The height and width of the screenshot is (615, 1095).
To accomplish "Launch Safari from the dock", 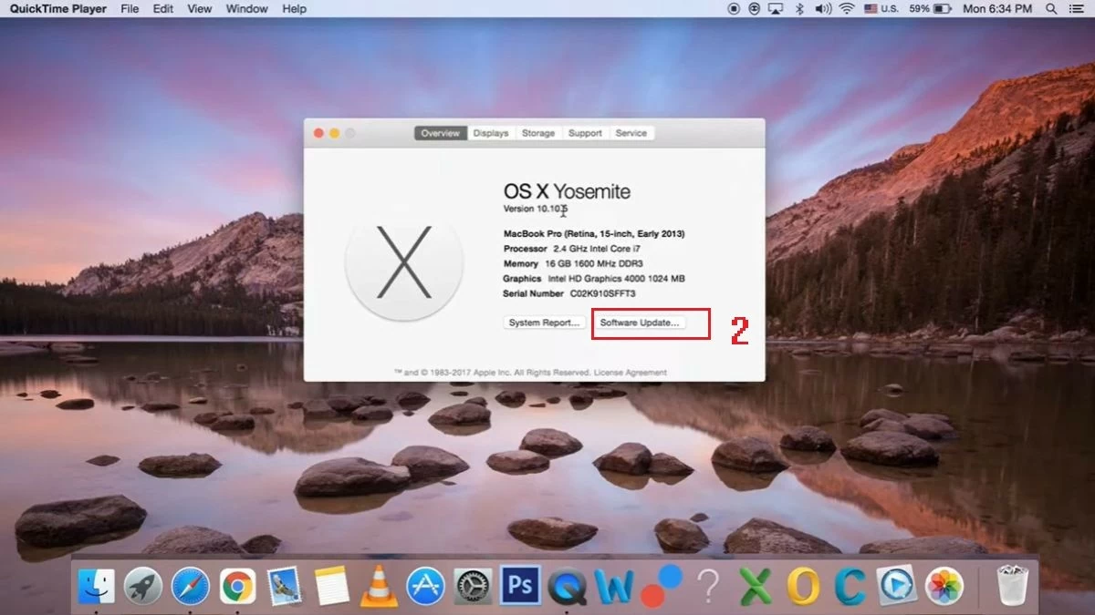I will 191,586.
